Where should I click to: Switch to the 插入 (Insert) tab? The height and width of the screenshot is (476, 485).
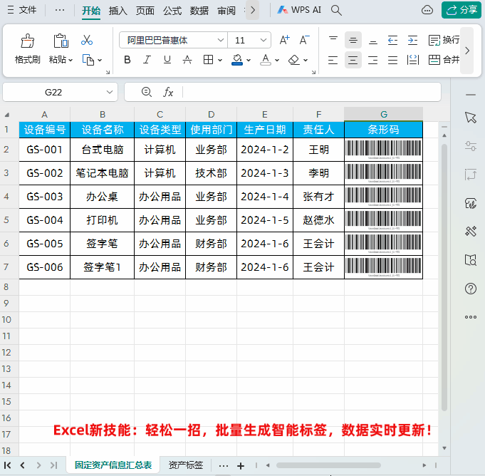118,11
